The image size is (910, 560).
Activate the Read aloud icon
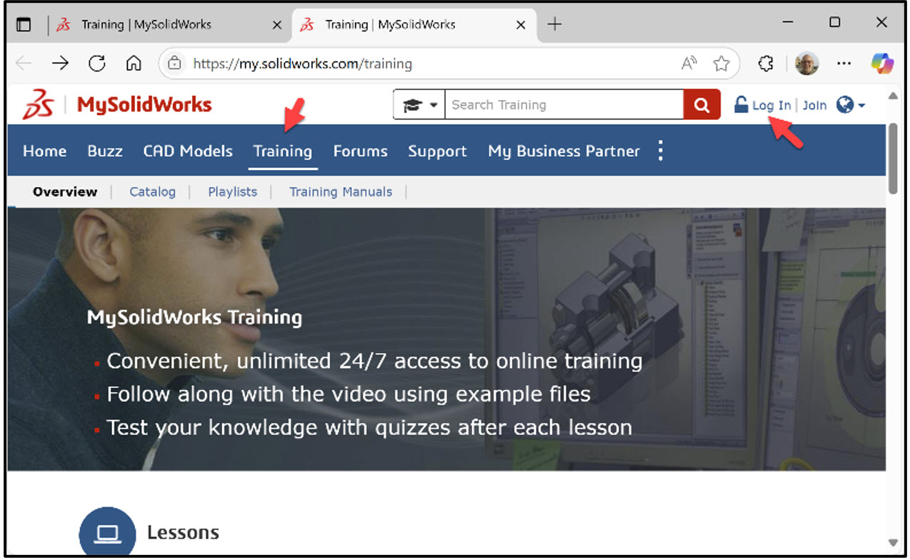click(688, 63)
